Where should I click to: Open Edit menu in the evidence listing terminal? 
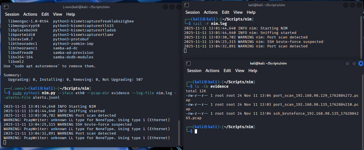[227, 71]
